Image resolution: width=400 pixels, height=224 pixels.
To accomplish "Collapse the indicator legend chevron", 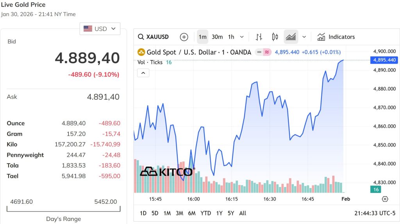I will tap(143, 73).
